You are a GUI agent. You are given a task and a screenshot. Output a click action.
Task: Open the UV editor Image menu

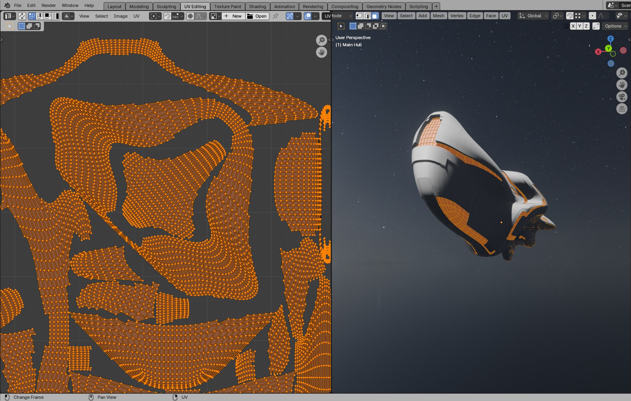pyautogui.click(x=120, y=16)
